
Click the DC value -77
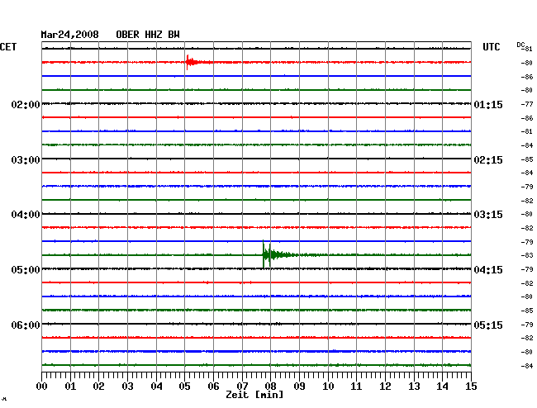(x=527, y=104)
